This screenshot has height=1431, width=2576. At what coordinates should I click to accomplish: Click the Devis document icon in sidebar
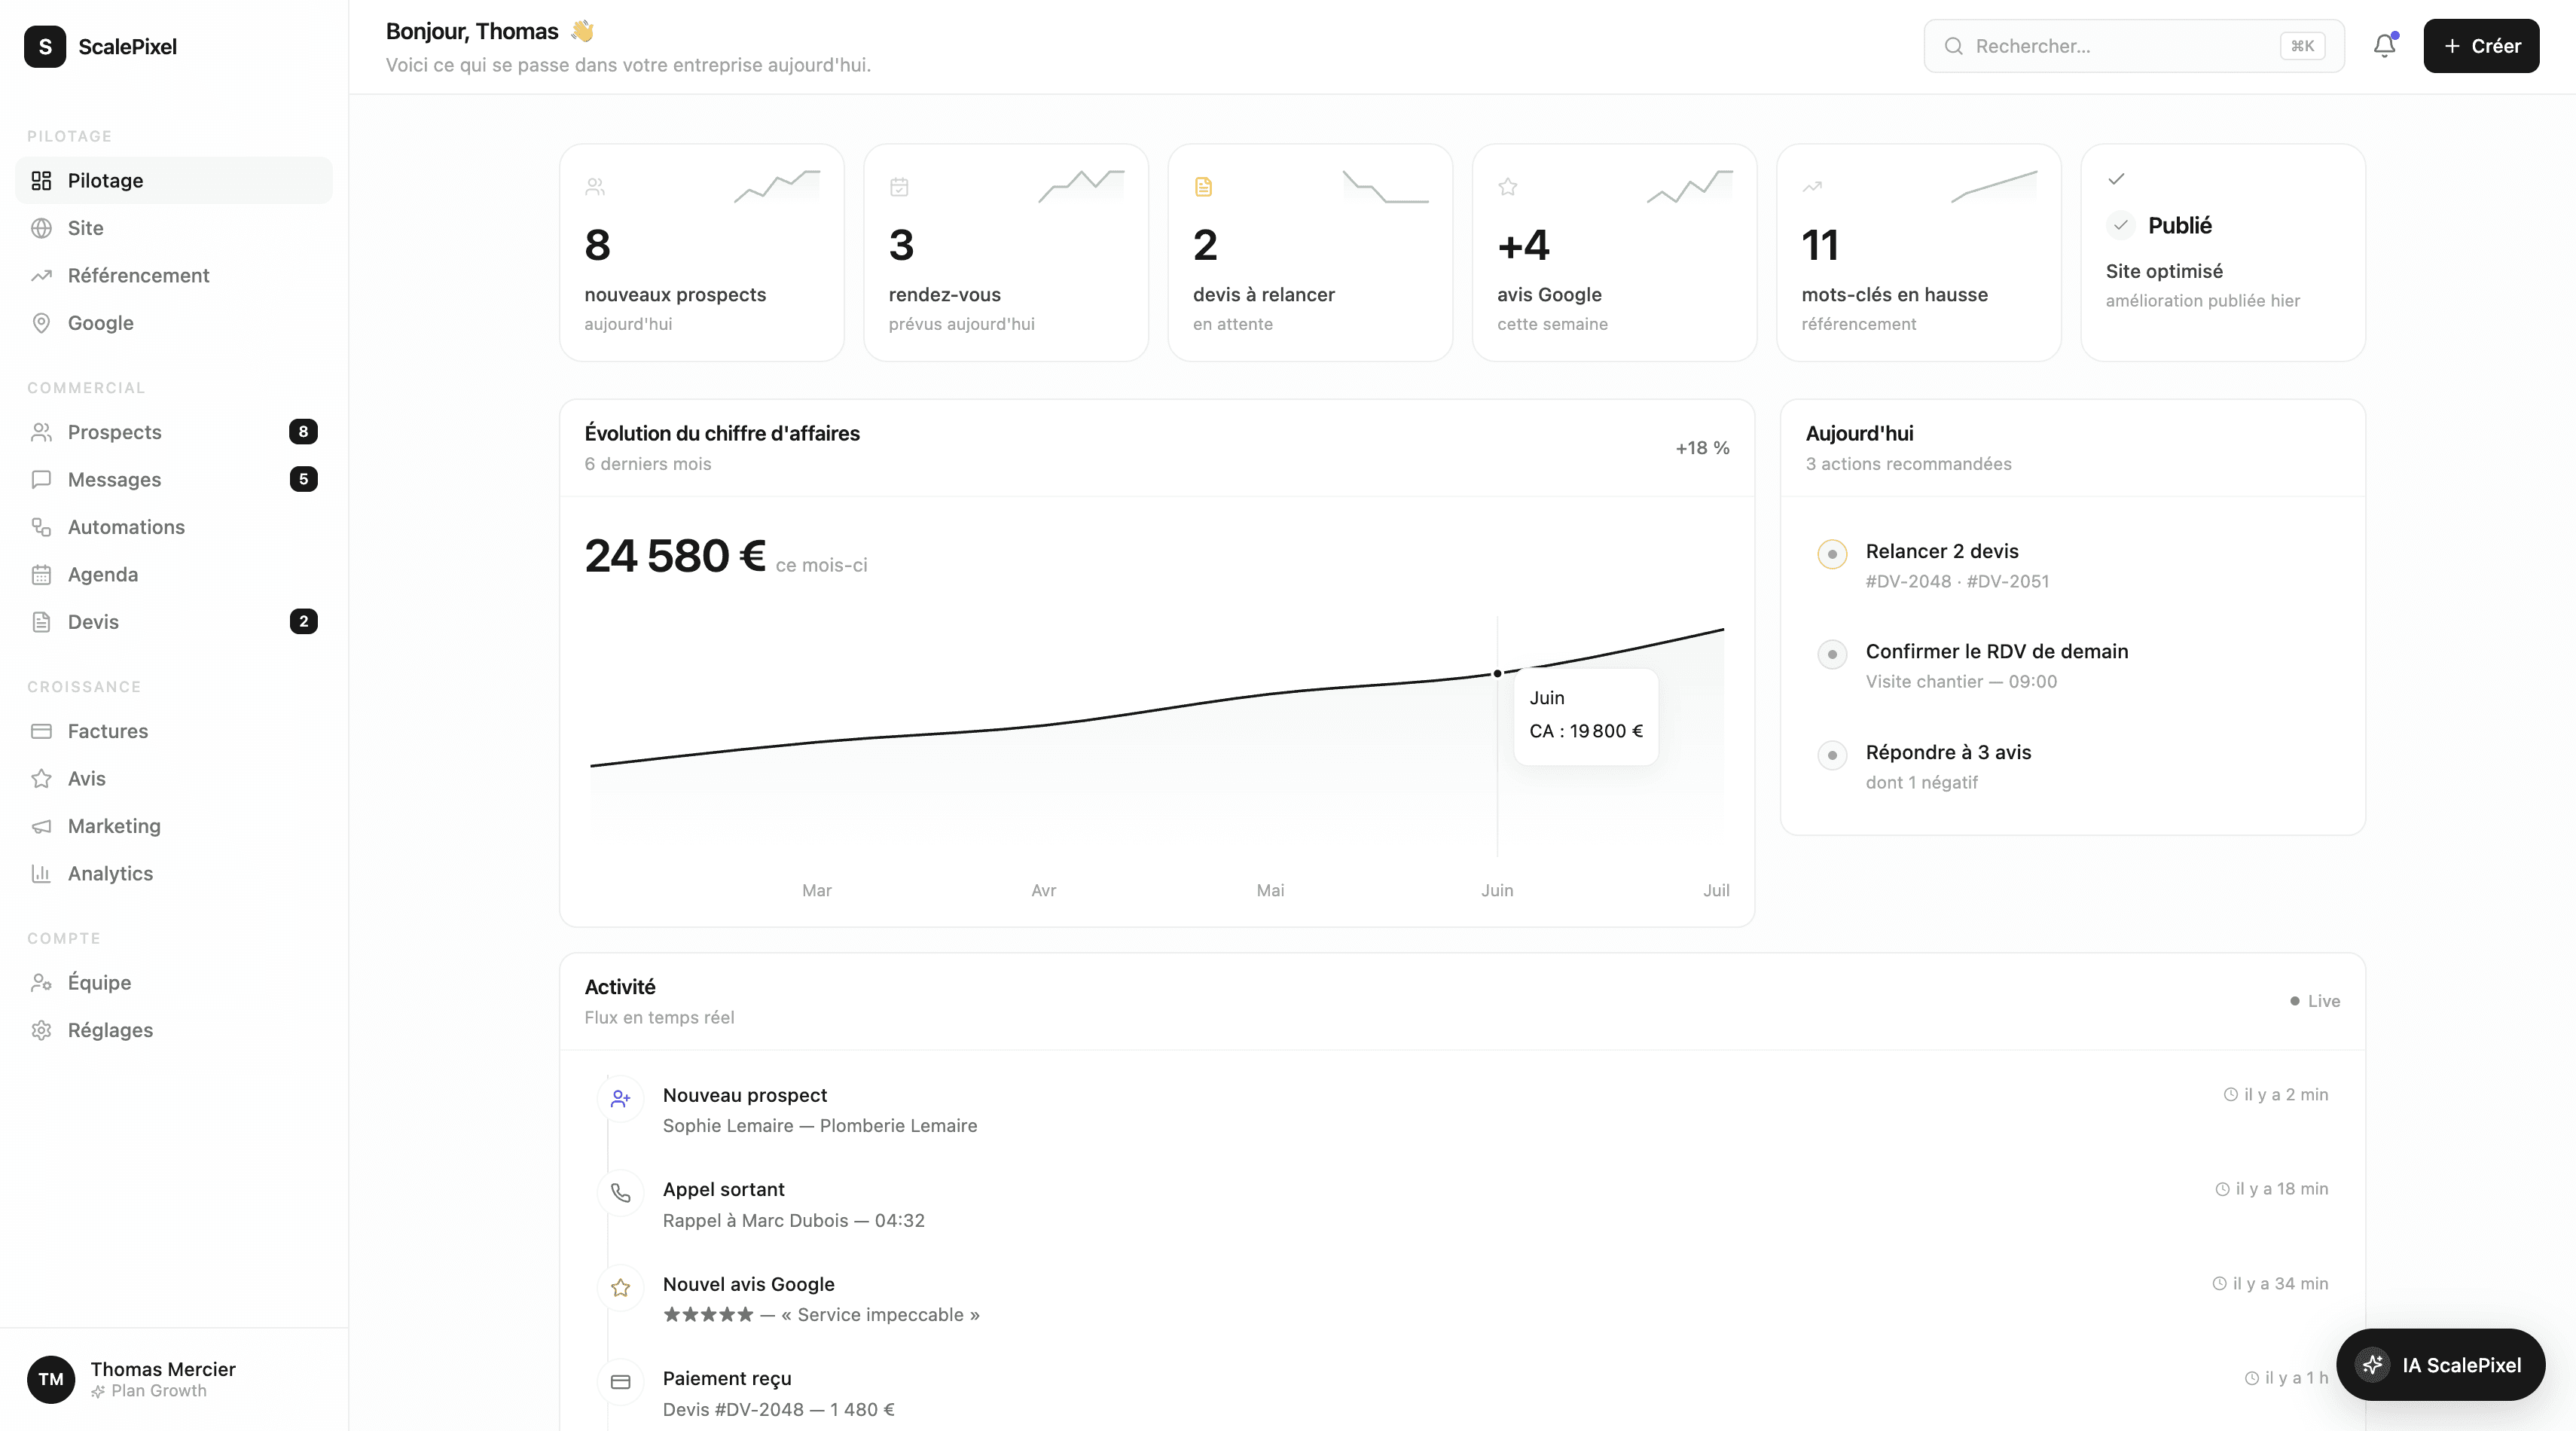[x=41, y=622]
